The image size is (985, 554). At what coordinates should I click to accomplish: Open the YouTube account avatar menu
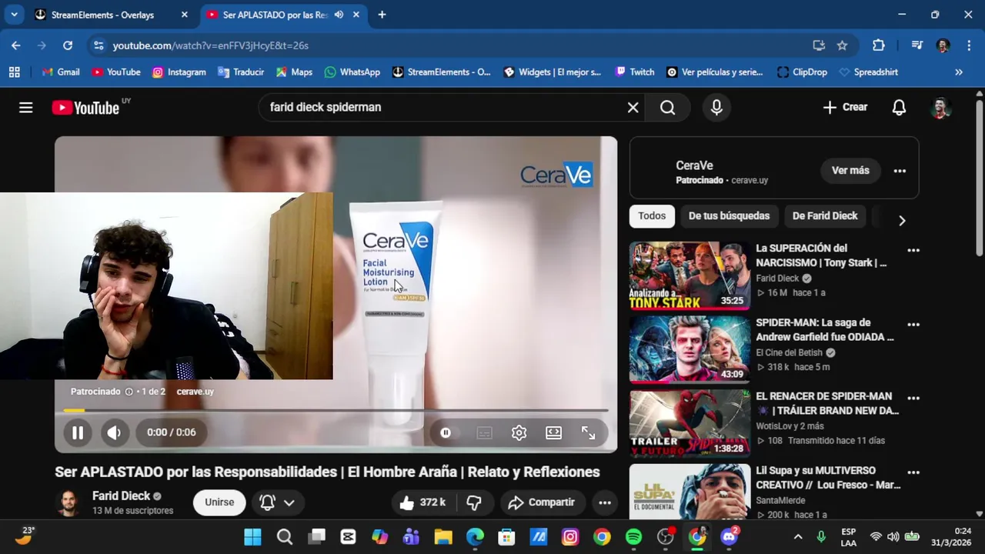point(940,108)
